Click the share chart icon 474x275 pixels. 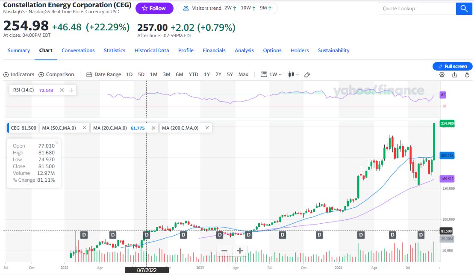coord(454,74)
